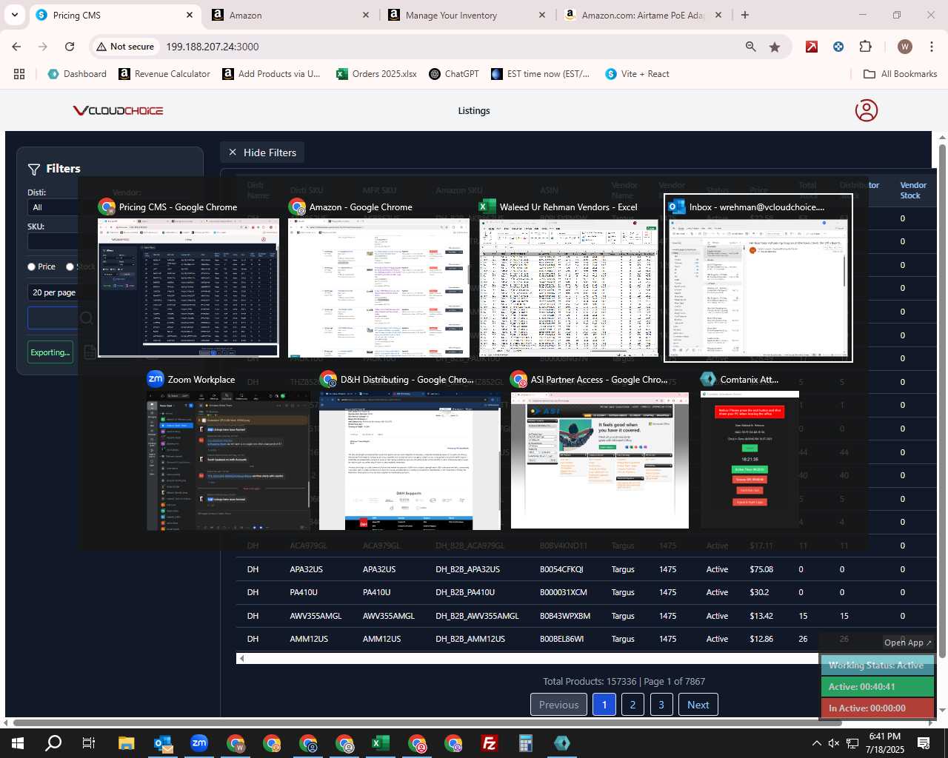This screenshot has width=948, height=758.
Task: Open a new Chrome tab
Action: click(x=745, y=15)
